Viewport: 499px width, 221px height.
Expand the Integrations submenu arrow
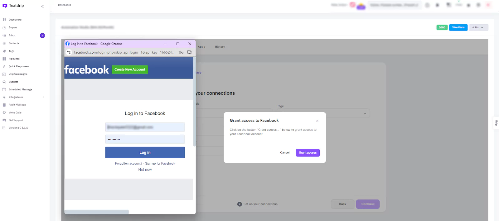pos(44,97)
